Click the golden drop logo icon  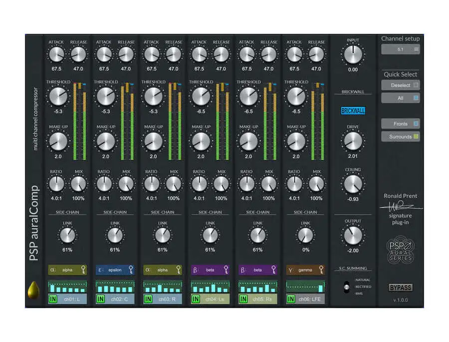click(33, 289)
